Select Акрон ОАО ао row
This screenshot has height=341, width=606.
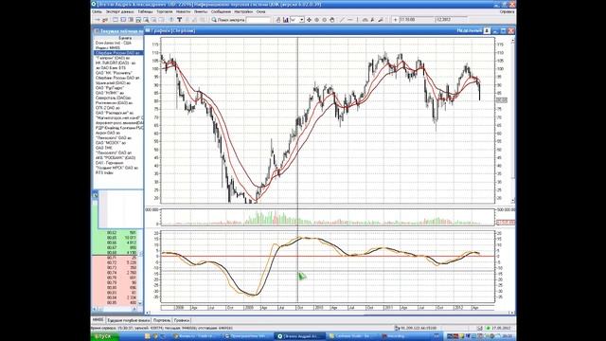tap(118, 133)
